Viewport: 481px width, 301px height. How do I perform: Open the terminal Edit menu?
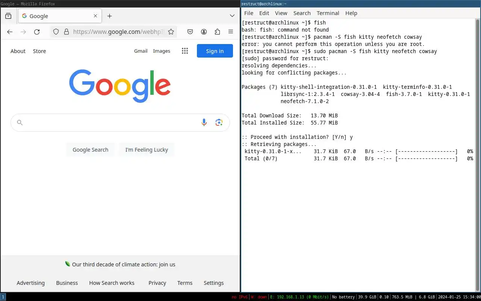click(264, 13)
